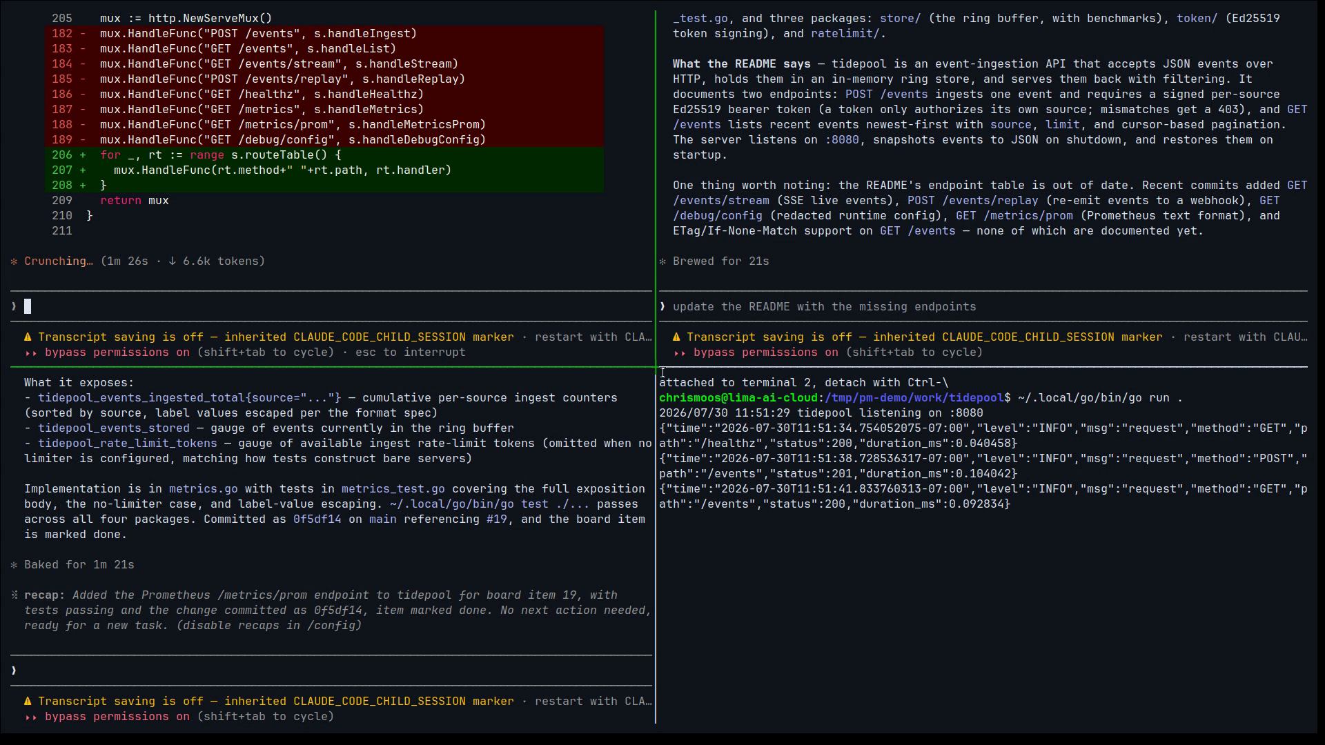Click the 'main' branch reference
Viewport: 1325px width, 745px height.
383,519
